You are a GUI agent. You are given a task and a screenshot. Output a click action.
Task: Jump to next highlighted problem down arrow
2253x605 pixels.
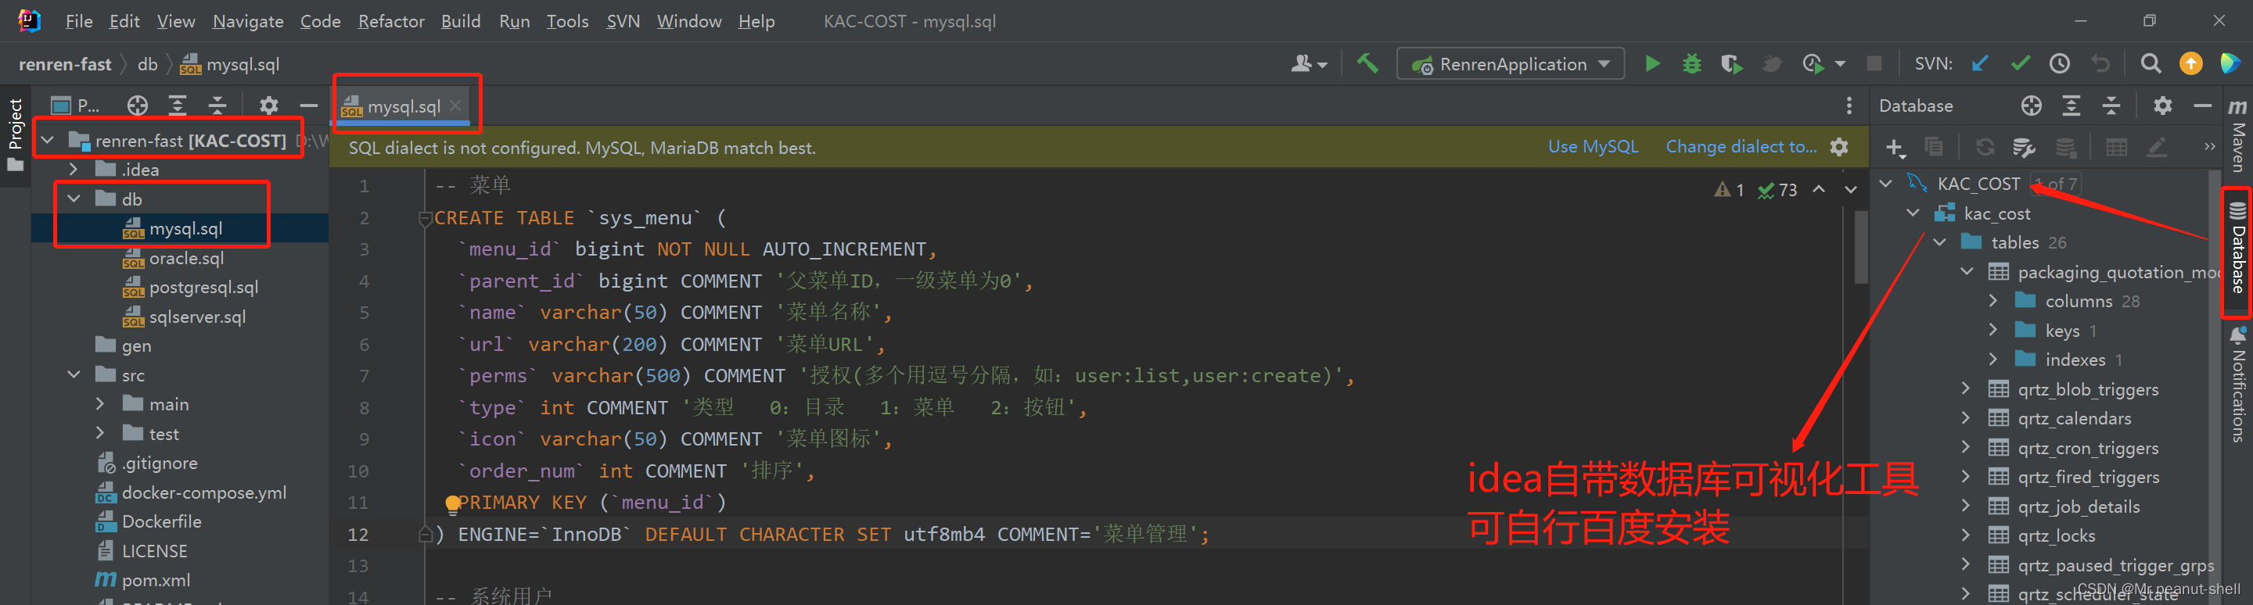pos(1851,190)
